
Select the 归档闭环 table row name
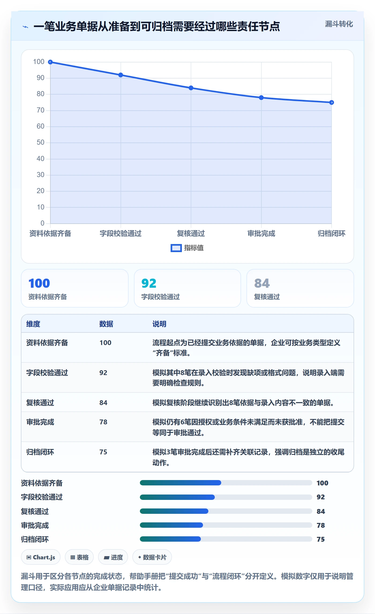(x=40, y=452)
